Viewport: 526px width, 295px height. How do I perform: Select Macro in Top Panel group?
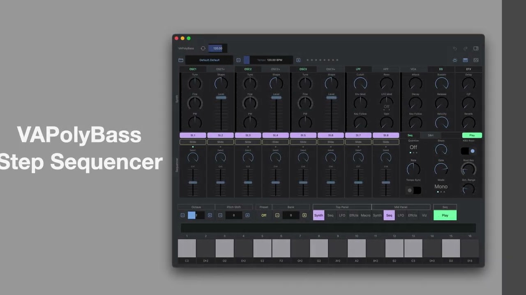[x=365, y=215]
